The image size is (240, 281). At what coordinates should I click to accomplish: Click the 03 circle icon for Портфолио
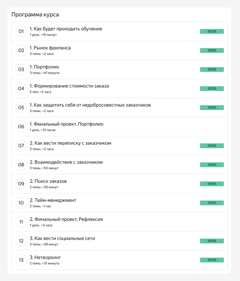pos(21,70)
